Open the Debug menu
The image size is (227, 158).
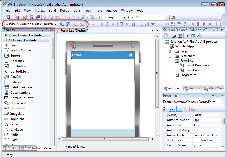click(x=65, y=11)
